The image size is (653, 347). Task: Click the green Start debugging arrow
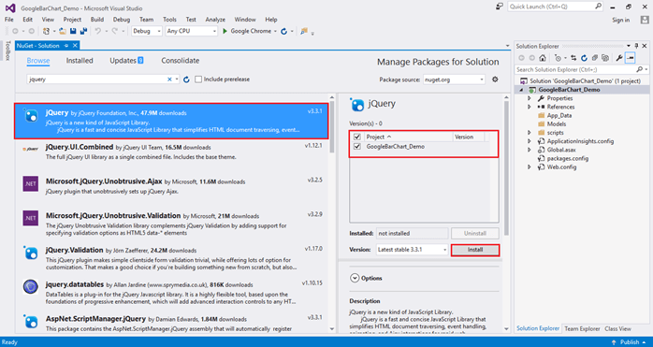225,31
